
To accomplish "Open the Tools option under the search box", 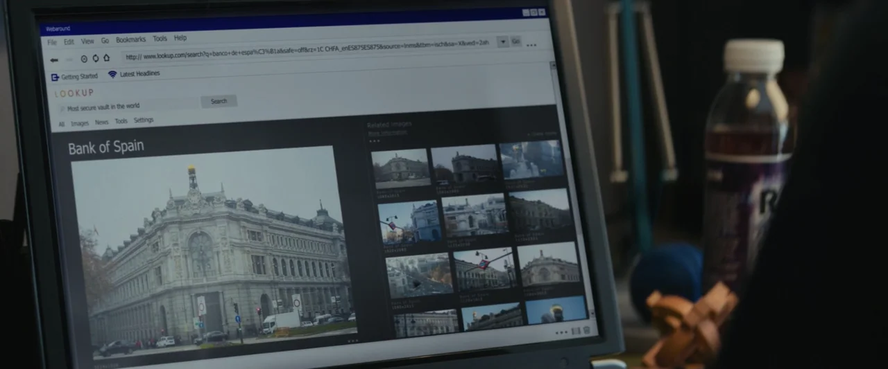I will tap(121, 121).
